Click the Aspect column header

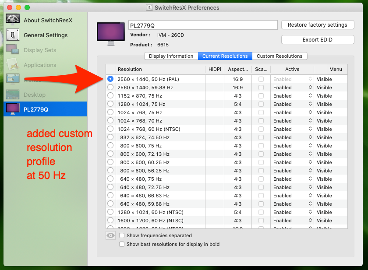[x=238, y=69]
